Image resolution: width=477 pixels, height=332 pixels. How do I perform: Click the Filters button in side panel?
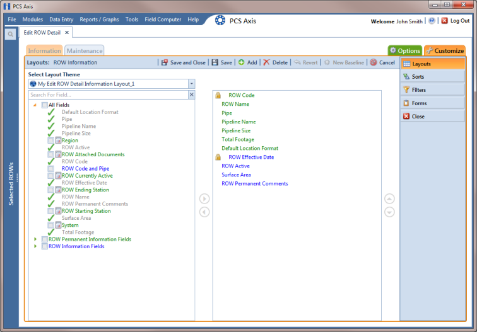(433, 90)
